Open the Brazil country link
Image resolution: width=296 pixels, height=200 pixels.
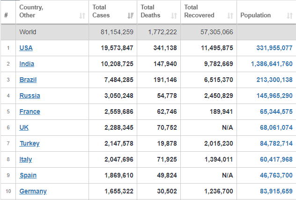pyautogui.click(x=28, y=80)
